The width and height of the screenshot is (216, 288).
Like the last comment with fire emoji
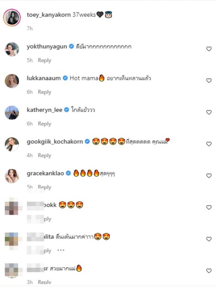click(x=209, y=271)
